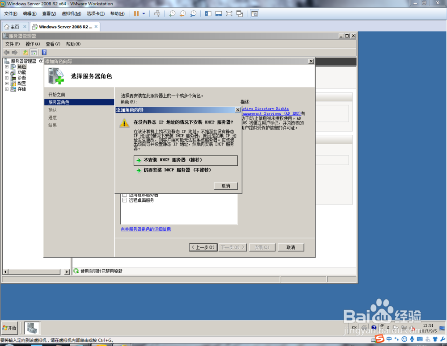
Task: Switch to Unity mode icon
Action: pyautogui.click(x=240, y=14)
